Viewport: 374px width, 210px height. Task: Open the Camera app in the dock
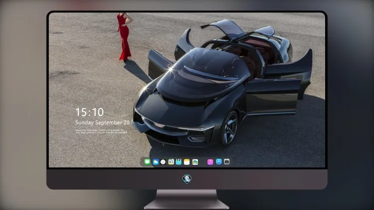[226, 162]
